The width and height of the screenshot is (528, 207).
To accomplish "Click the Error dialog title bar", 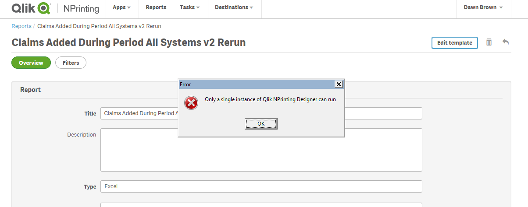I will coord(254,84).
